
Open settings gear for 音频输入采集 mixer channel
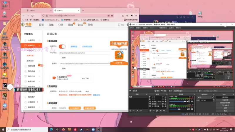click(192, 101)
